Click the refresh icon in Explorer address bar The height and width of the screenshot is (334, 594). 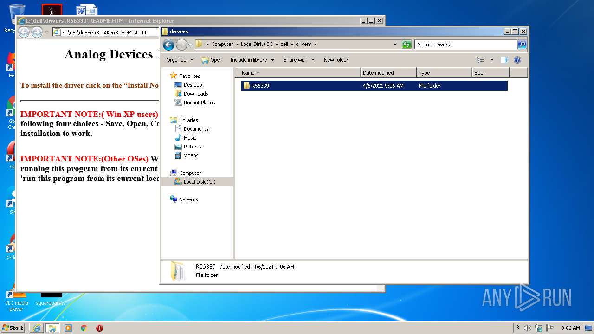click(x=407, y=45)
